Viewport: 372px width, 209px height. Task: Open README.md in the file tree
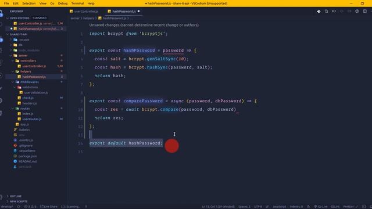(x=27, y=161)
